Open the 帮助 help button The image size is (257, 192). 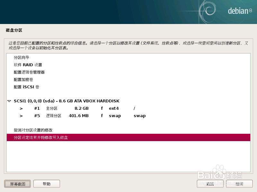47,184
